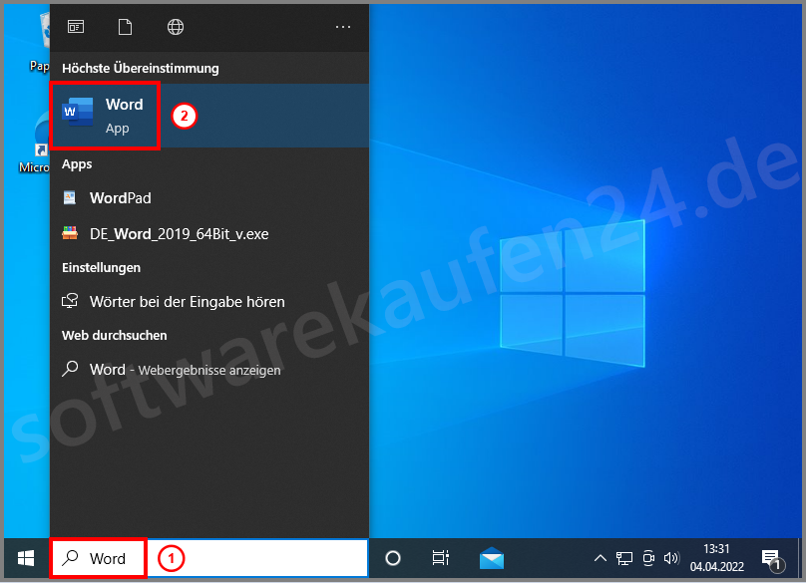Viewport: 806px width, 583px height.
Task: Launch the Mail app from taskbar
Action: pos(491,558)
